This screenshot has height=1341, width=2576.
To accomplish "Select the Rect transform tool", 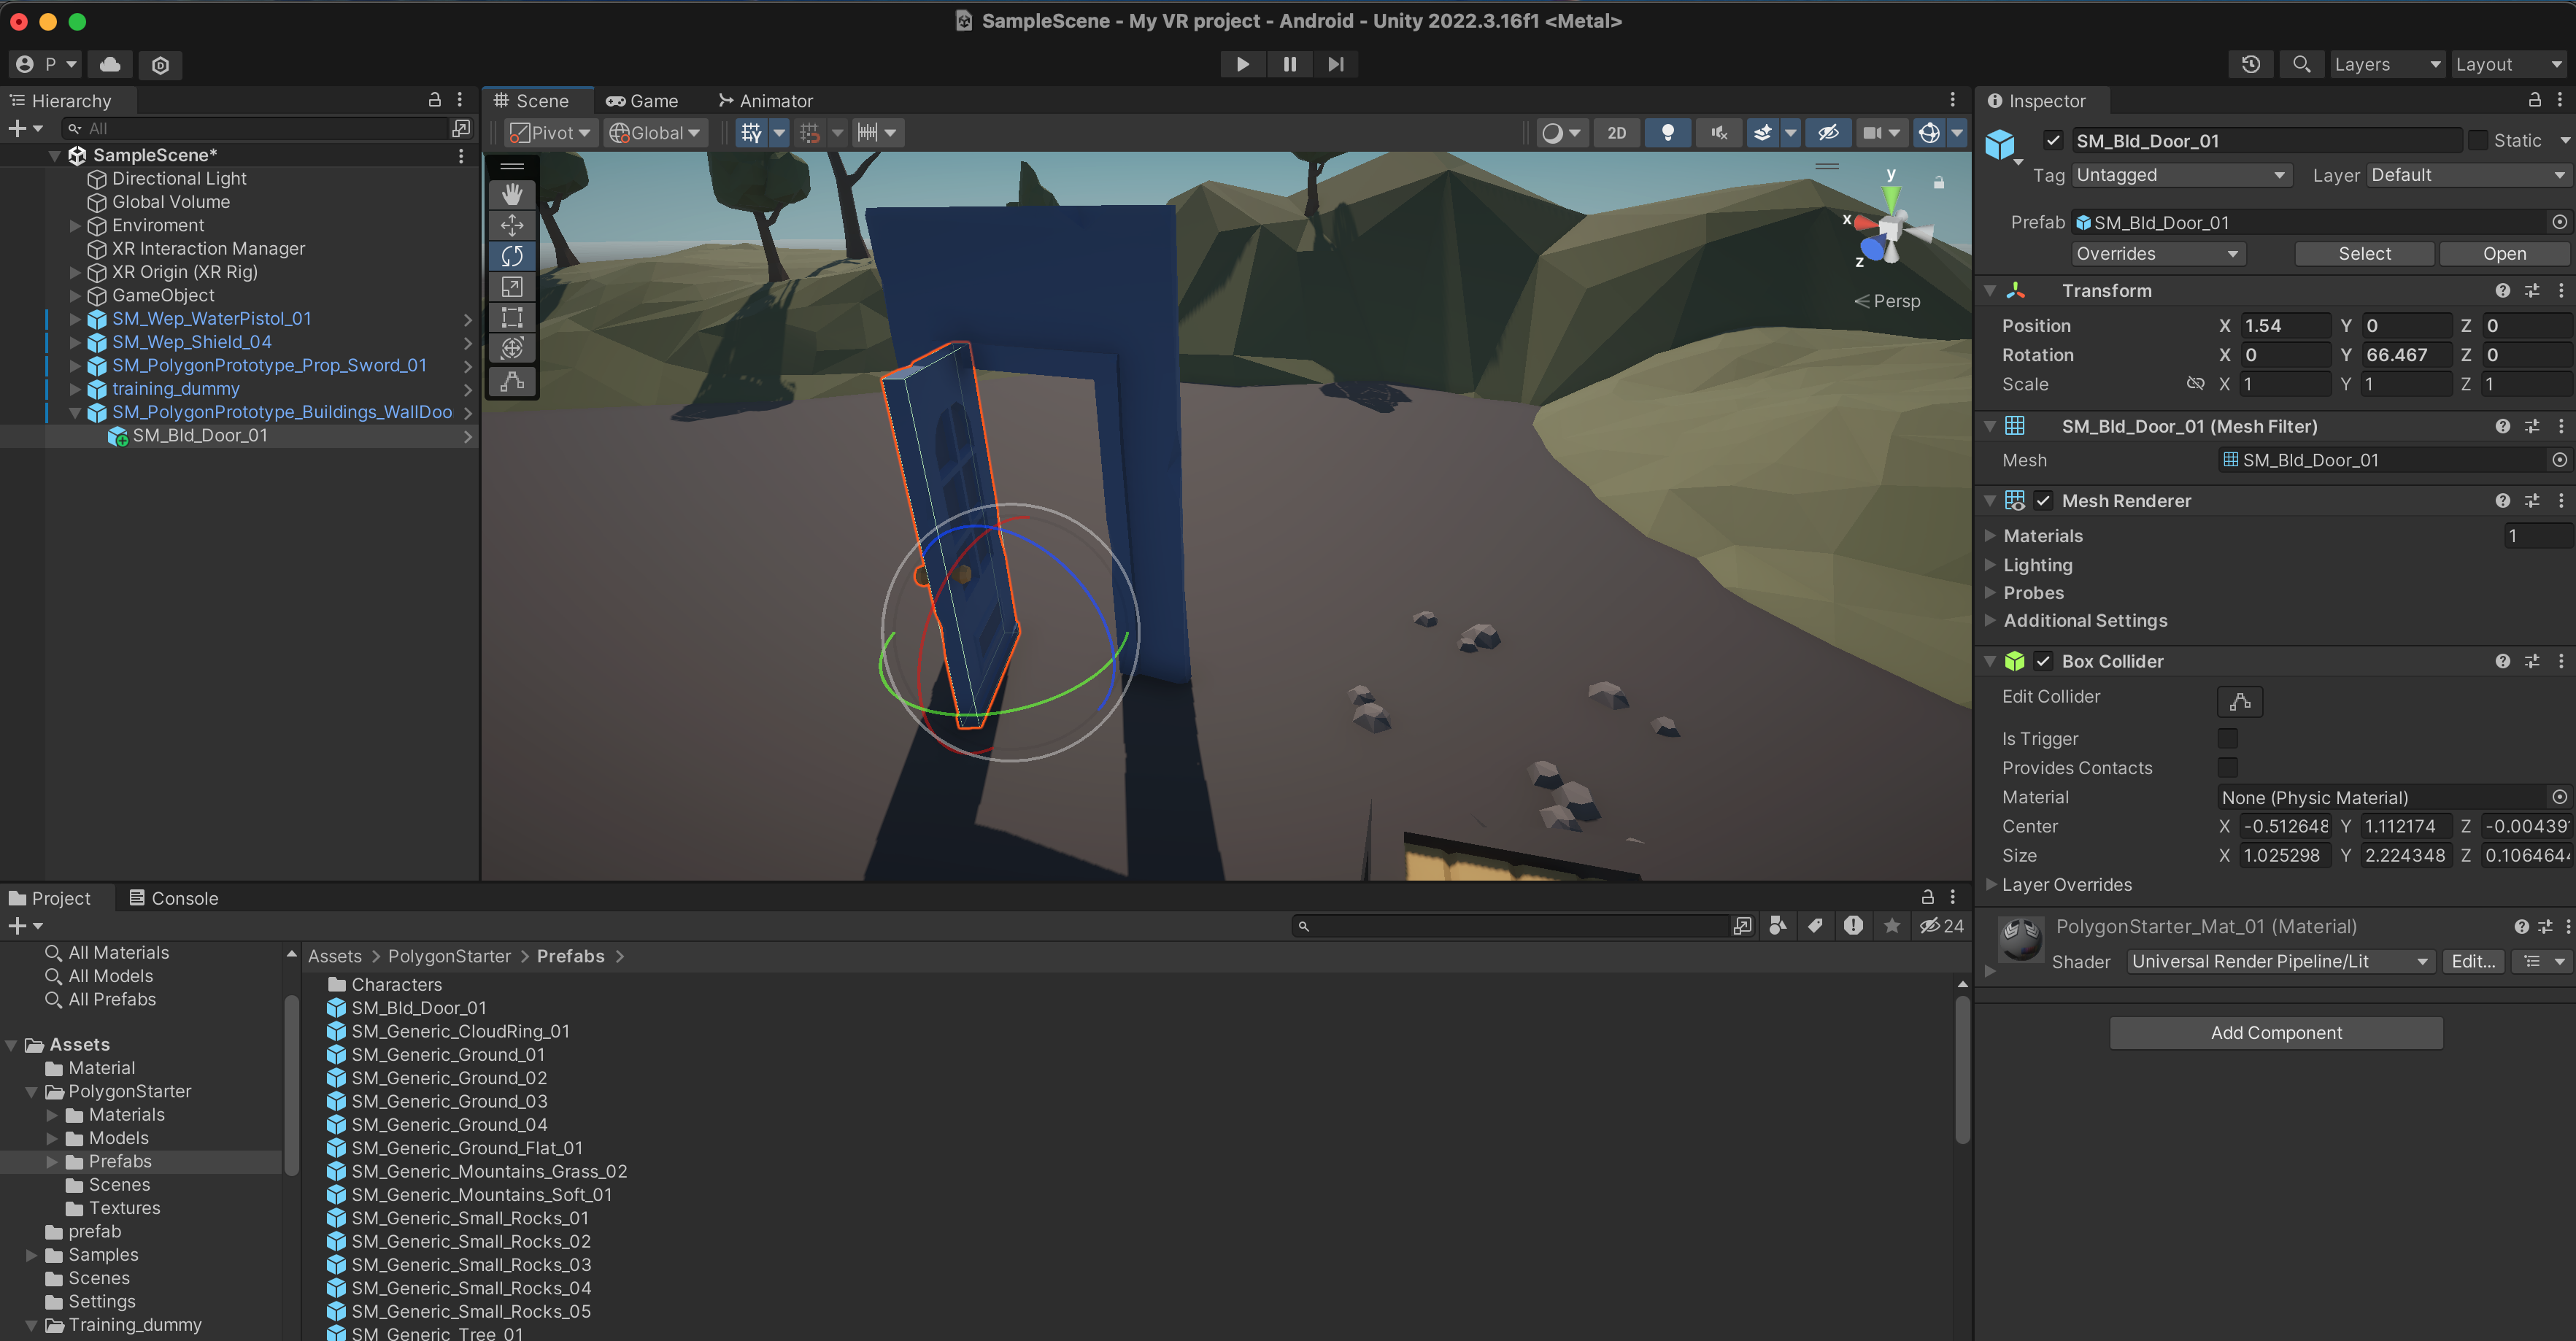I will [512, 318].
